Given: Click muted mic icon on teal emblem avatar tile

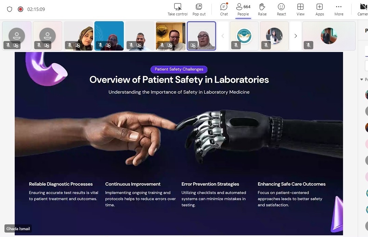Looking at the screenshot, I should tap(236, 45).
